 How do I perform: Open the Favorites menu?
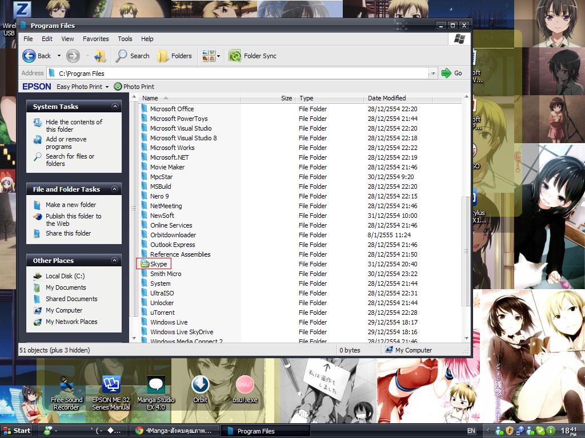click(x=96, y=39)
